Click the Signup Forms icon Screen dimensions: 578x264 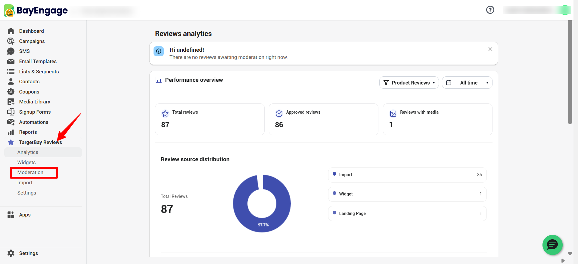tap(11, 112)
